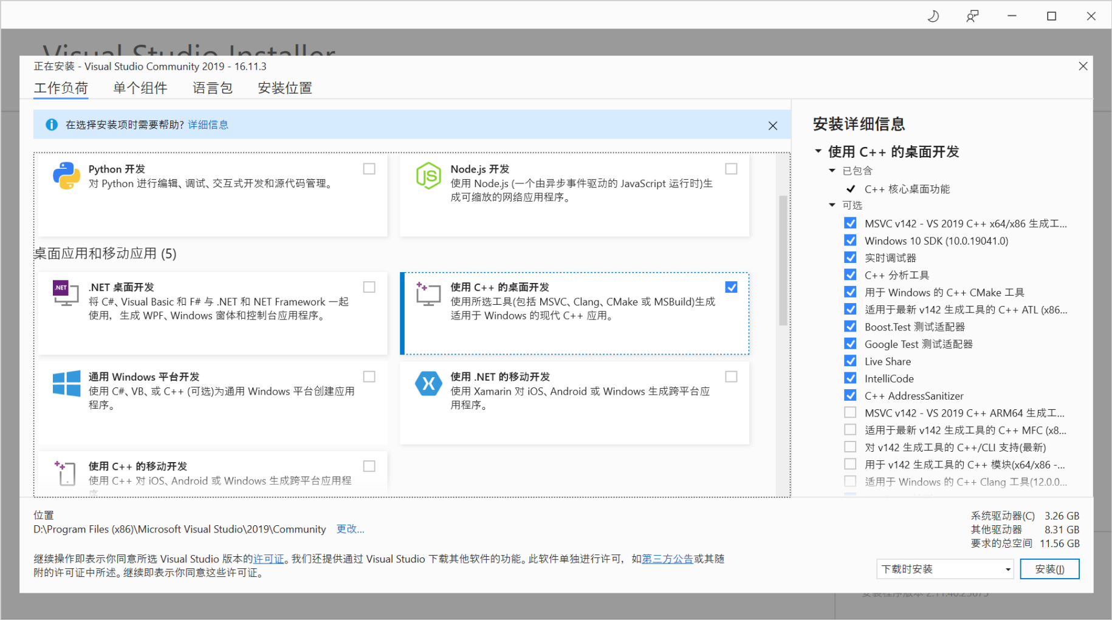
Task: Uncheck the 使用 C++ 的桌面开发 workload
Action: (x=731, y=287)
